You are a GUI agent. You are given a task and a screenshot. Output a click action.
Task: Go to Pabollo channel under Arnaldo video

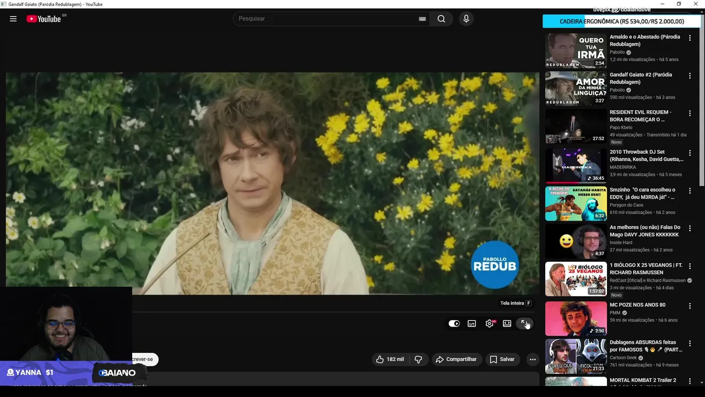[617, 52]
